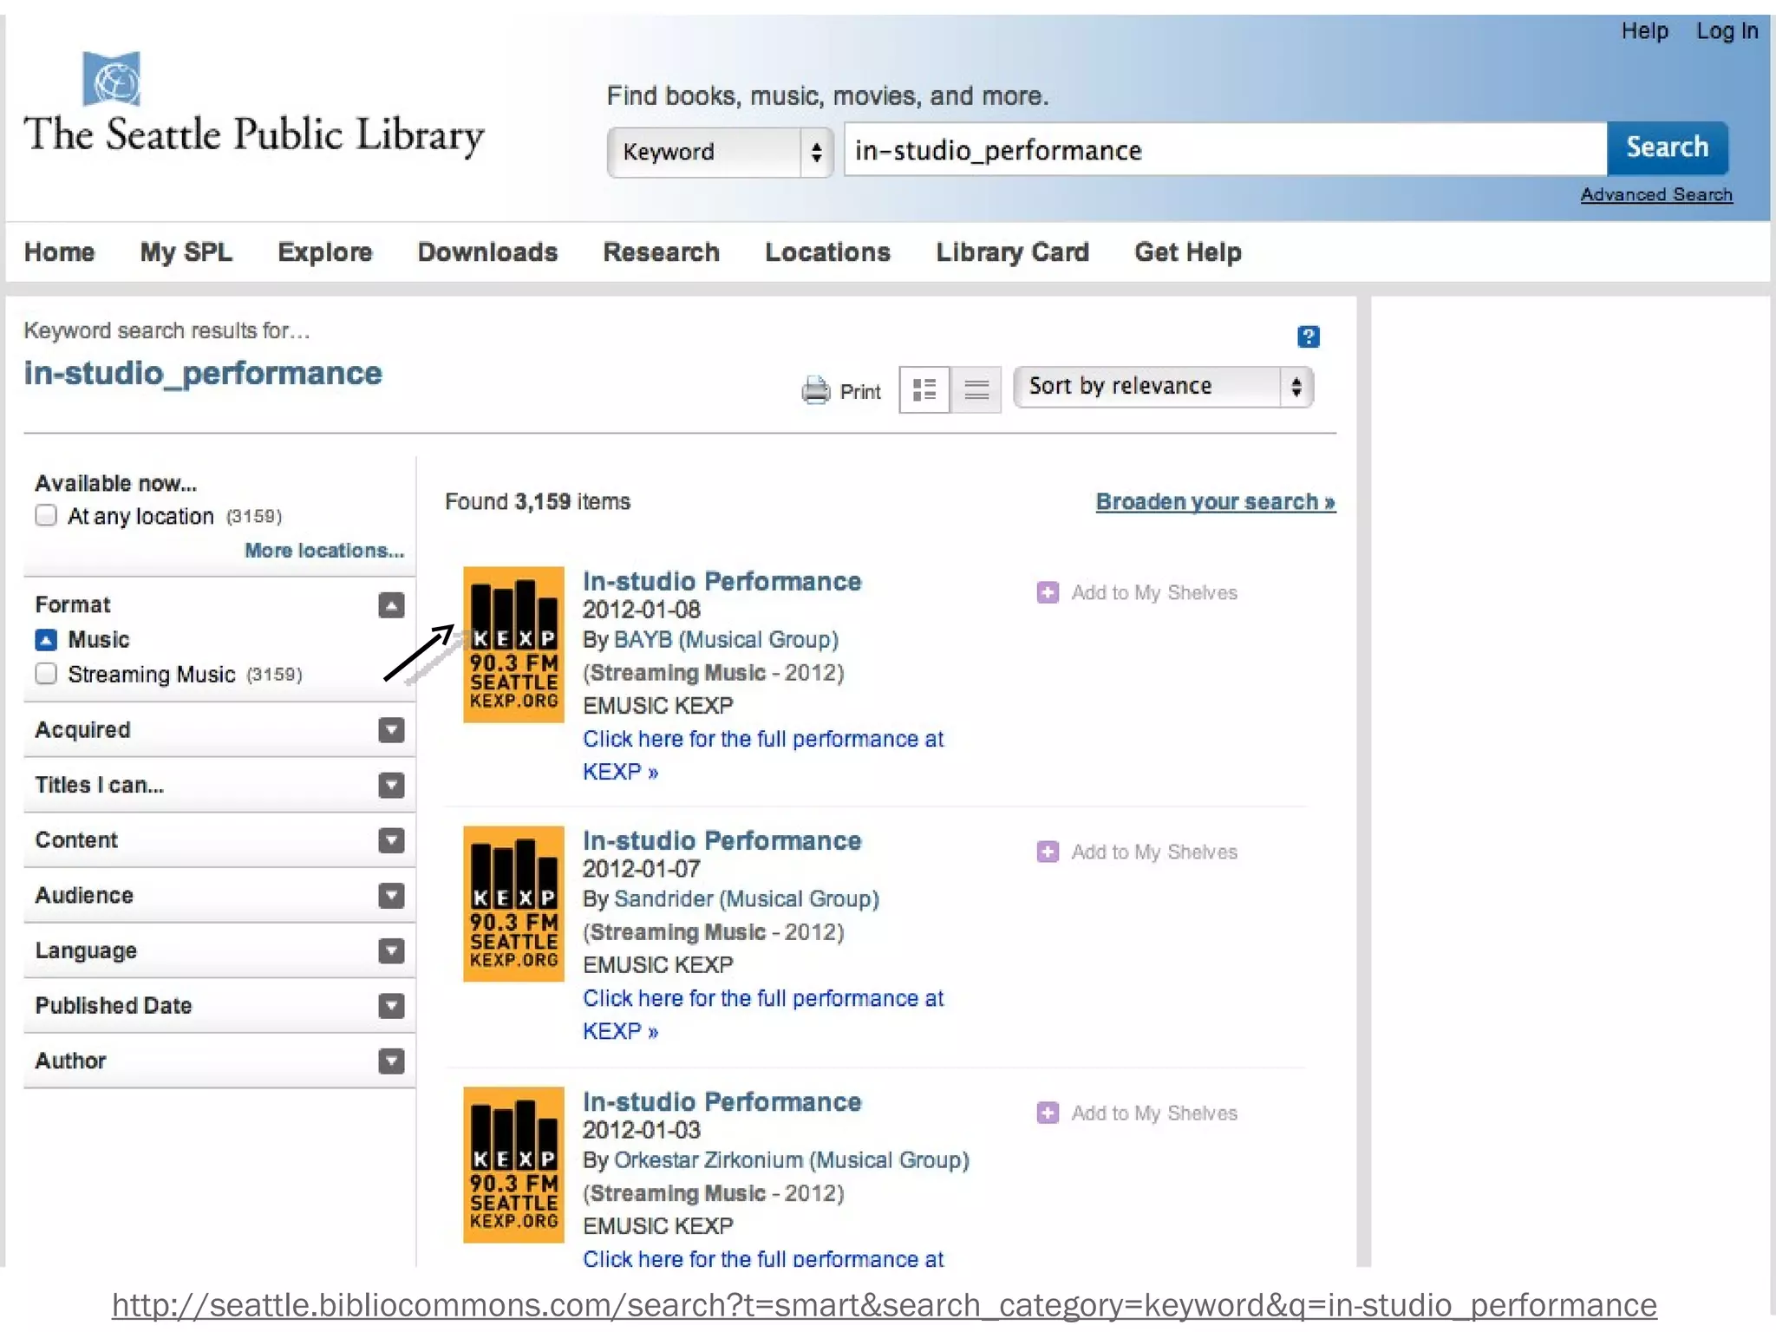The width and height of the screenshot is (1776, 1332).
Task: Click Broaden your search link
Action: (x=1215, y=502)
